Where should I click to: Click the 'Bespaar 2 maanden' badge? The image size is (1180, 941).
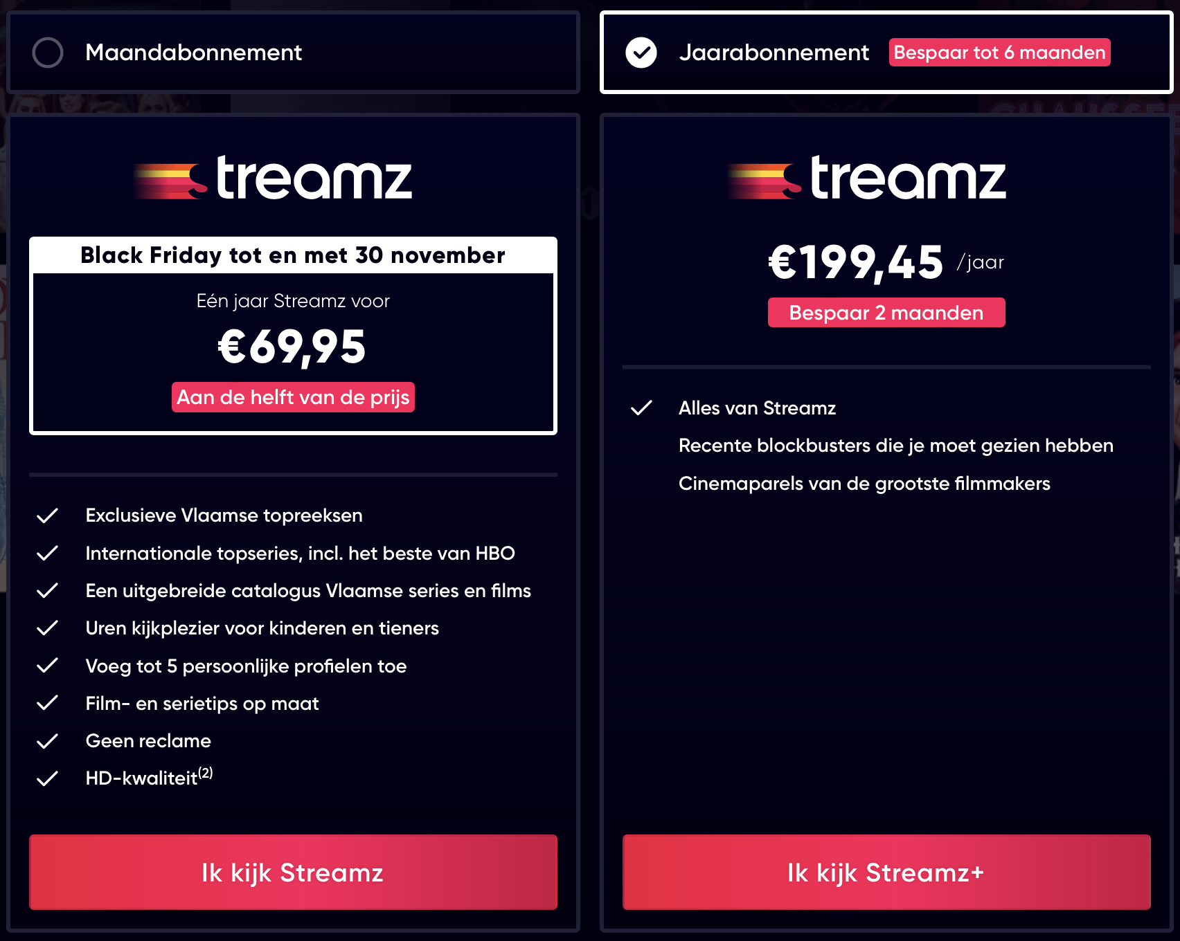tap(886, 313)
